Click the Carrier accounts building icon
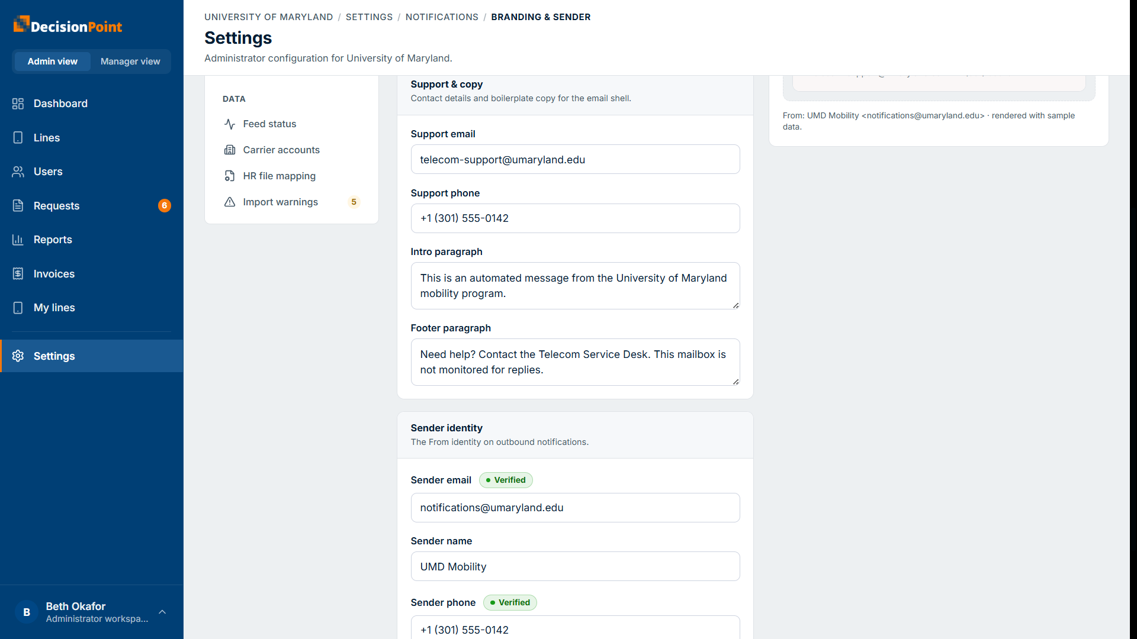 (230, 150)
